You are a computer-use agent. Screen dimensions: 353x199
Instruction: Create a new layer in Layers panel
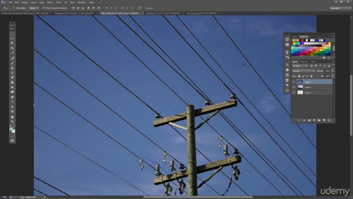(x=324, y=121)
